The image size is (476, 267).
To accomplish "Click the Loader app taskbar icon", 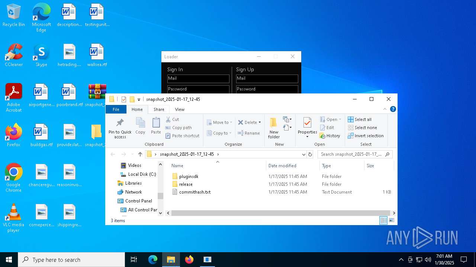I will tap(208, 260).
